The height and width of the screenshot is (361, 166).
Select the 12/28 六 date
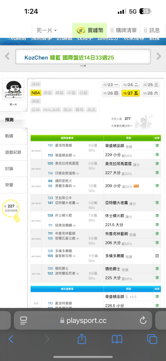151,93
